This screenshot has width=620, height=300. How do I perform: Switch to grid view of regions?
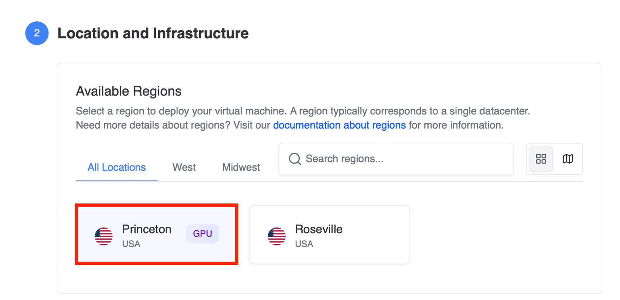coord(541,159)
